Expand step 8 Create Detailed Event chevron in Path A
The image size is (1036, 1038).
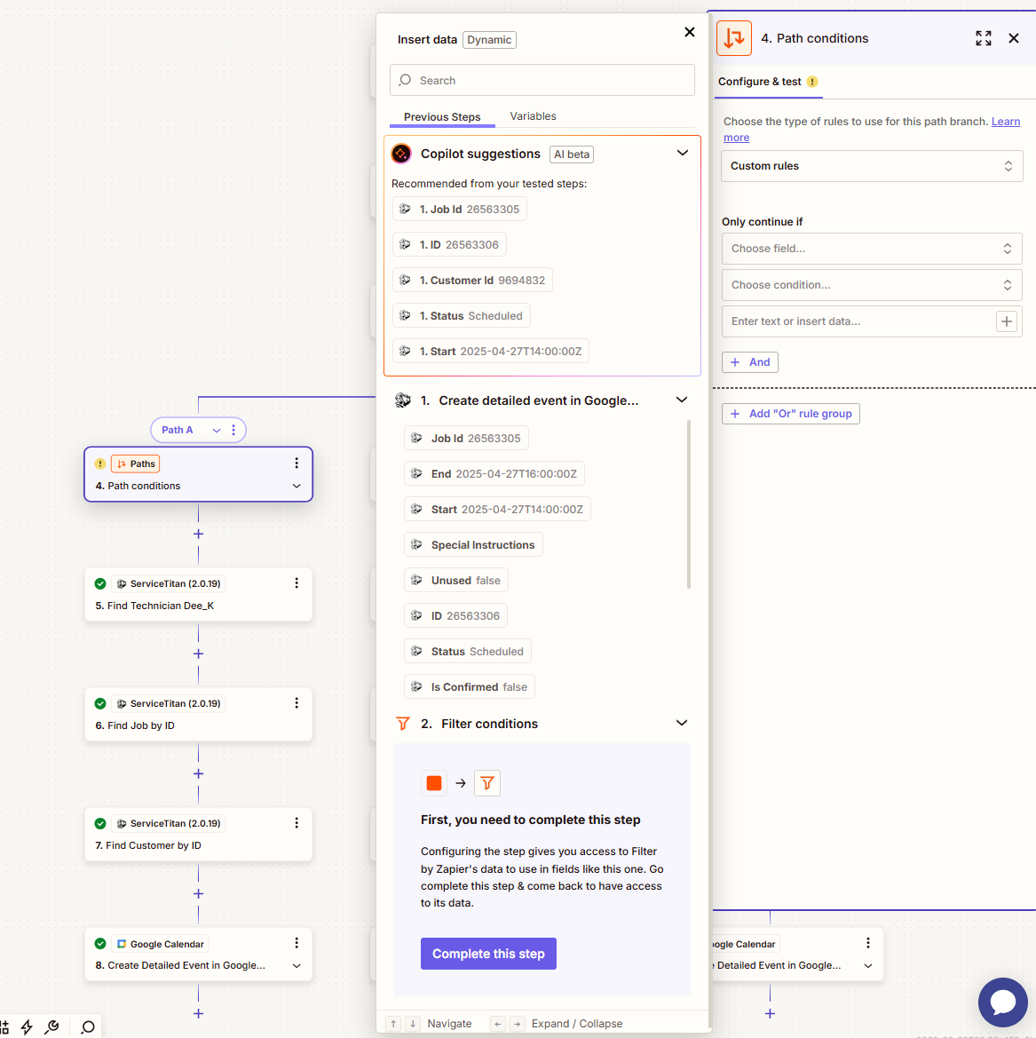tap(296, 966)
